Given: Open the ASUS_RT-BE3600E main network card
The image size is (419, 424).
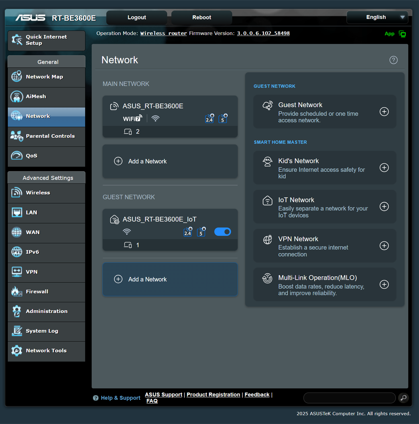Looking at the screenshot, I should tap(170, 116).
